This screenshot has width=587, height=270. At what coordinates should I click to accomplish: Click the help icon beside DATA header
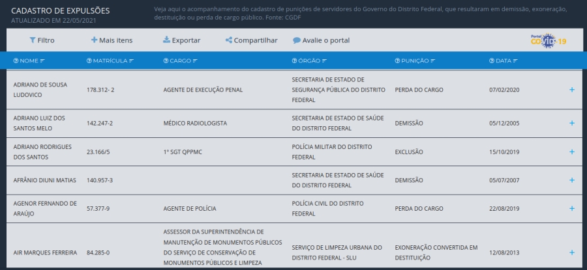[x=492, y=61]
